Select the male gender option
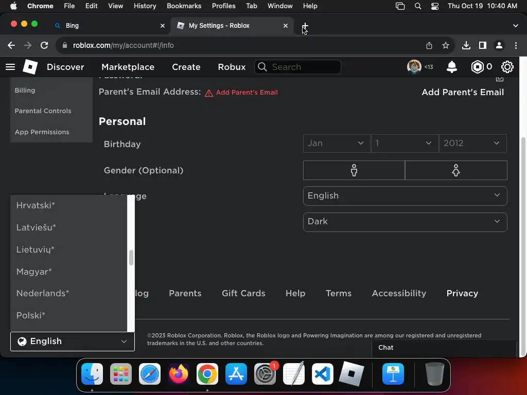 click(x=354, y=170)
